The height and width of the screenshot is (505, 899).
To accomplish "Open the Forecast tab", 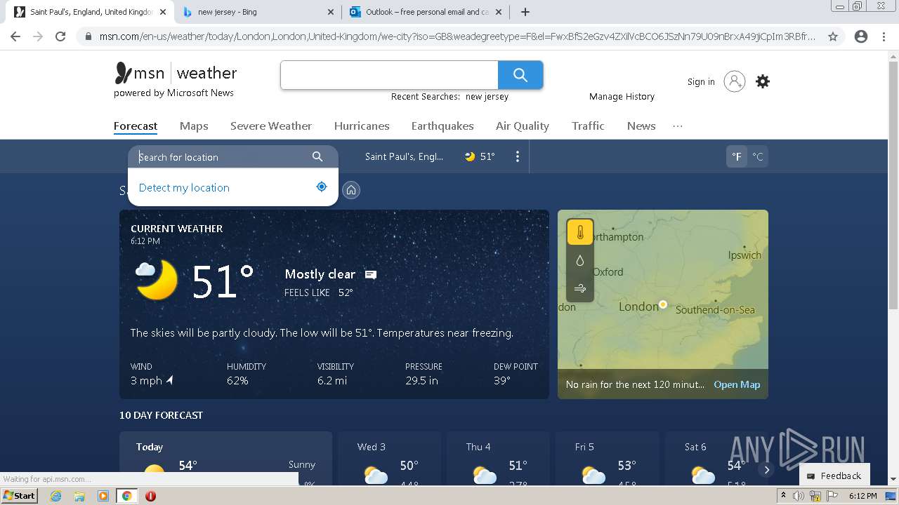I will (136, 126).
